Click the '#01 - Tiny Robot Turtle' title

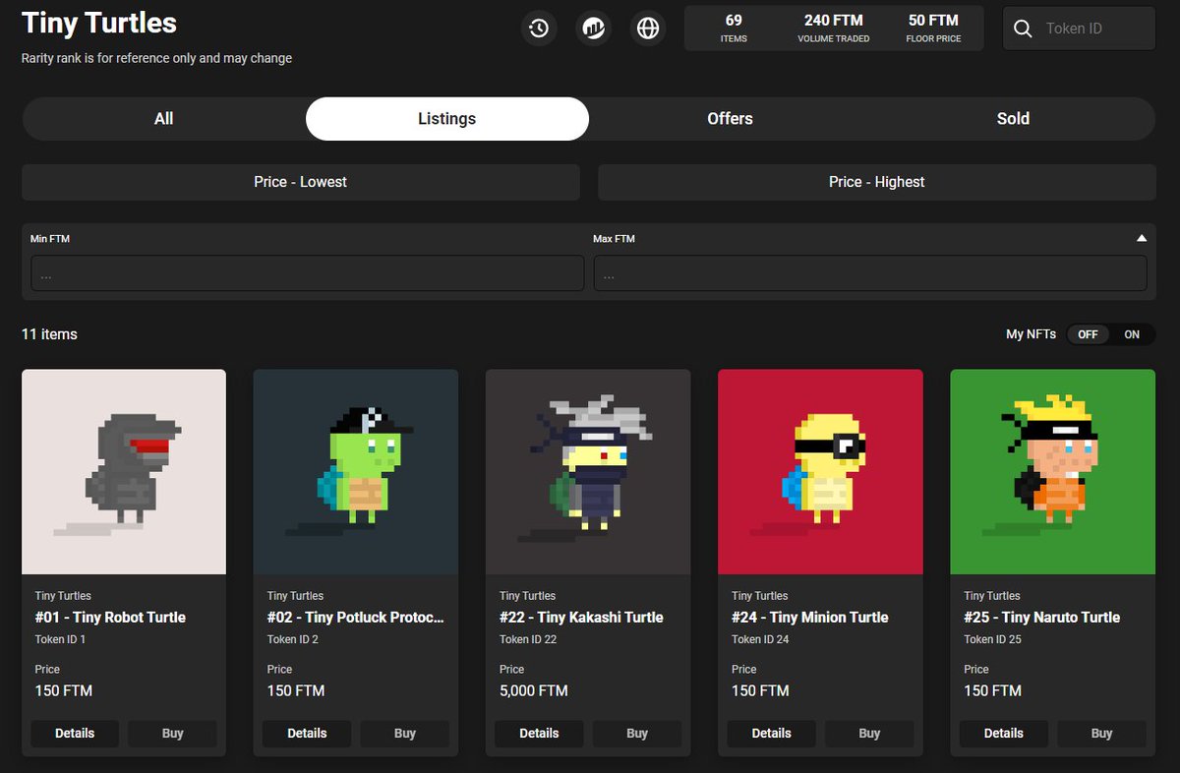(110, 618)
